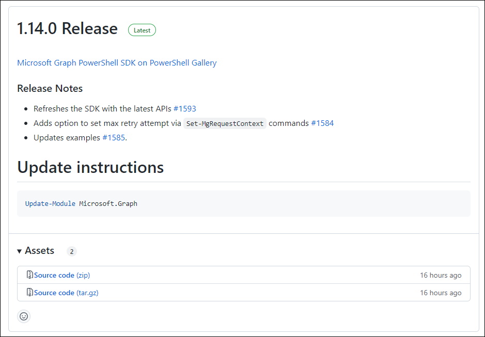This screenshot has height=337, width=485.
Task: Click the Assets count badge showing 2
Action: tap(71, 251)
